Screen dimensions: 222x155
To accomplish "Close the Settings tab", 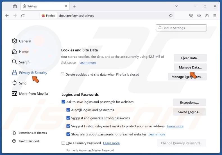I will coord(66,6).
